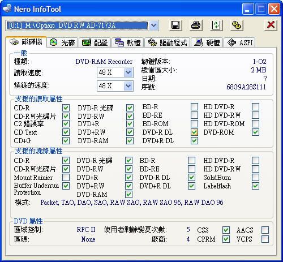Toggle CD Text read checkbox
Image resolution: width=283 pixels, height=262 pixels.
66,132
